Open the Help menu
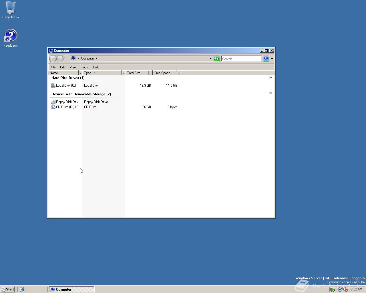 [x=96, y=67]
